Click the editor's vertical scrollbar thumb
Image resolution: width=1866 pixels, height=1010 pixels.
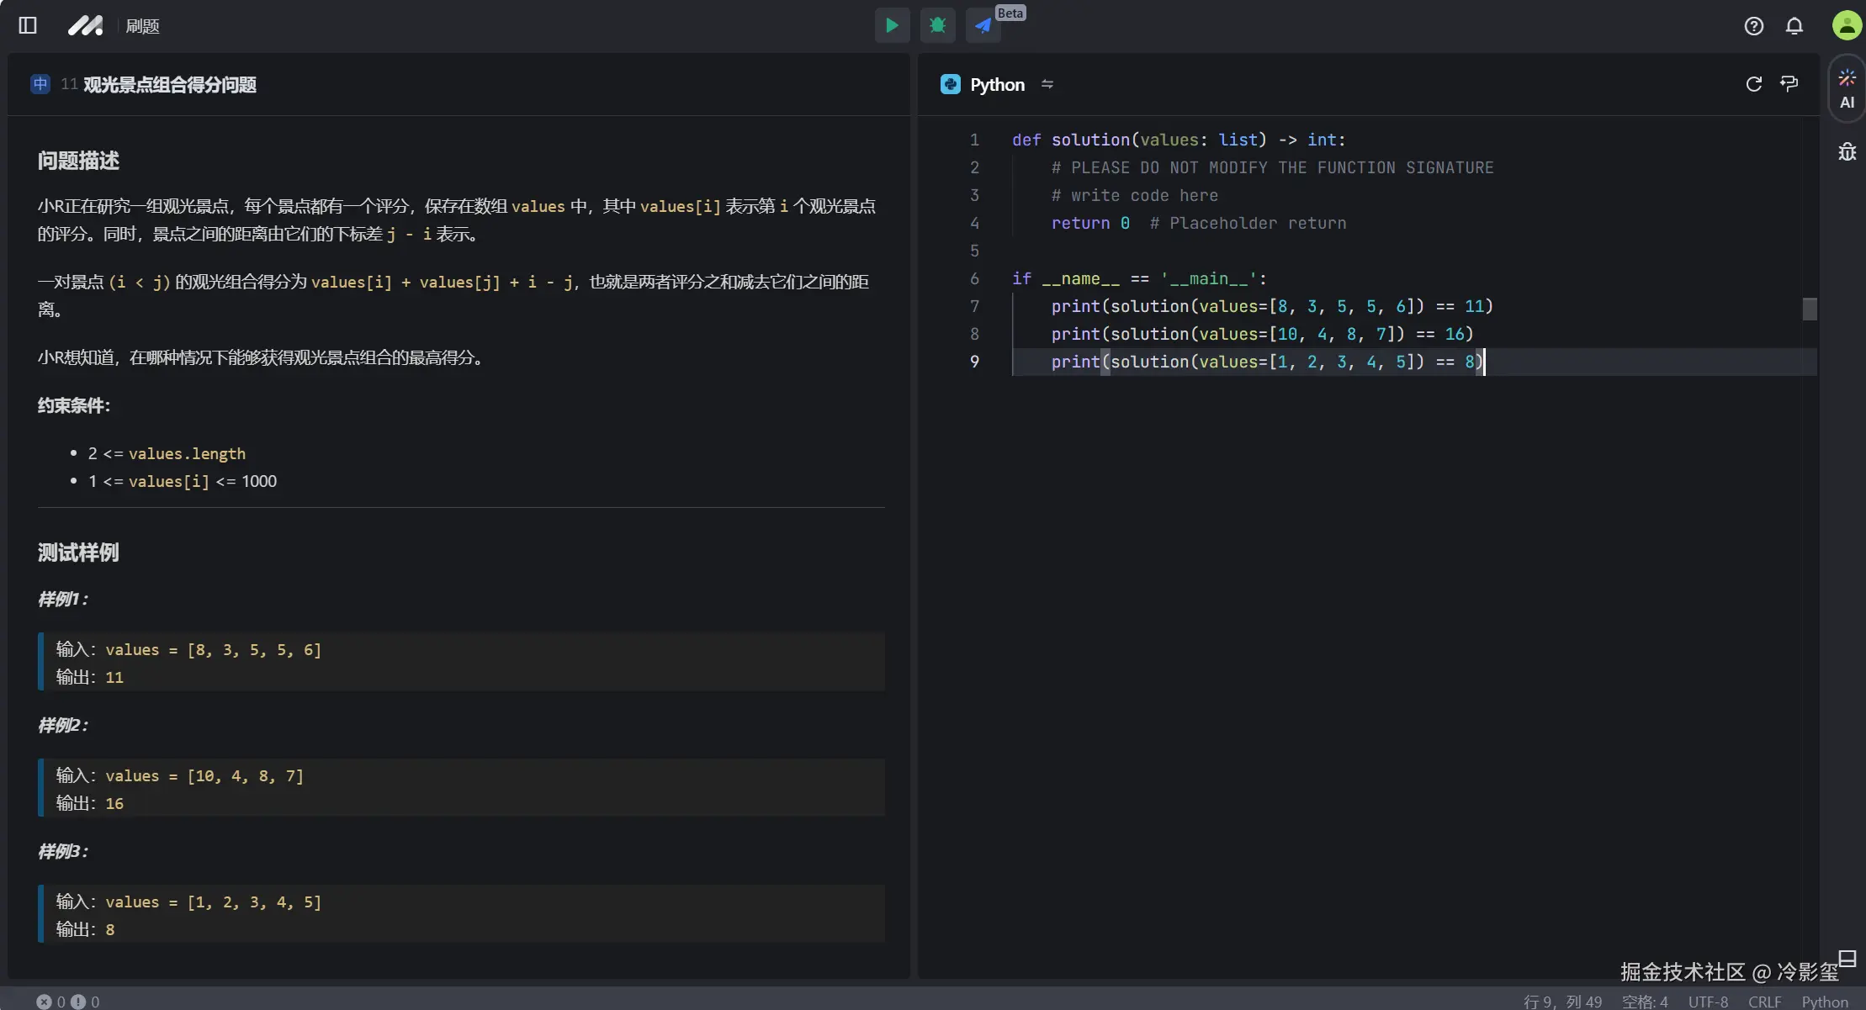tap(1810, 309)
